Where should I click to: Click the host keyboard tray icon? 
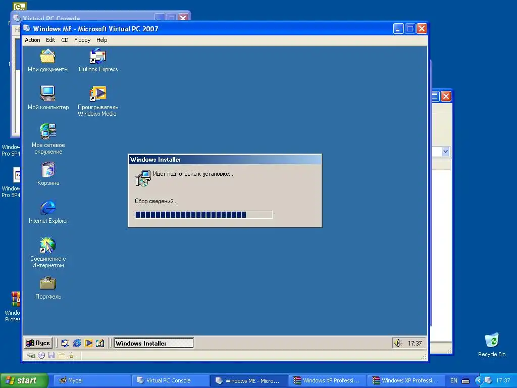click(465, 381)
